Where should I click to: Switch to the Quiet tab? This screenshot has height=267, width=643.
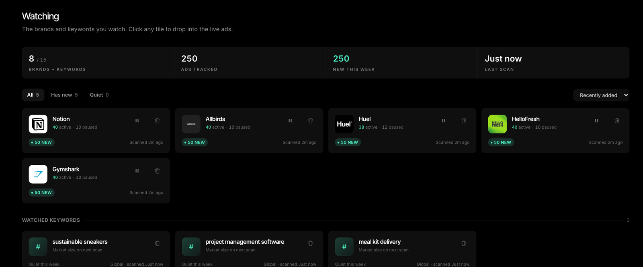[99, 95]
